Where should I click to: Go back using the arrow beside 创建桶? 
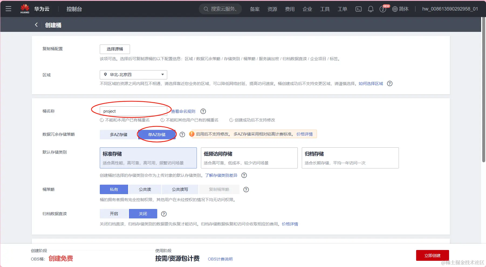click(x=36, y=25)
